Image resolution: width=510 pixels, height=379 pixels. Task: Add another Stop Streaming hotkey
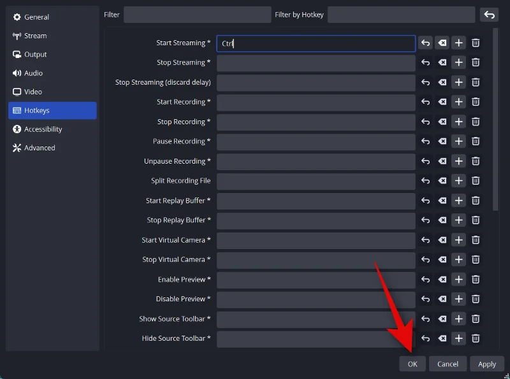pyautogui.click(x=458, y=62)
